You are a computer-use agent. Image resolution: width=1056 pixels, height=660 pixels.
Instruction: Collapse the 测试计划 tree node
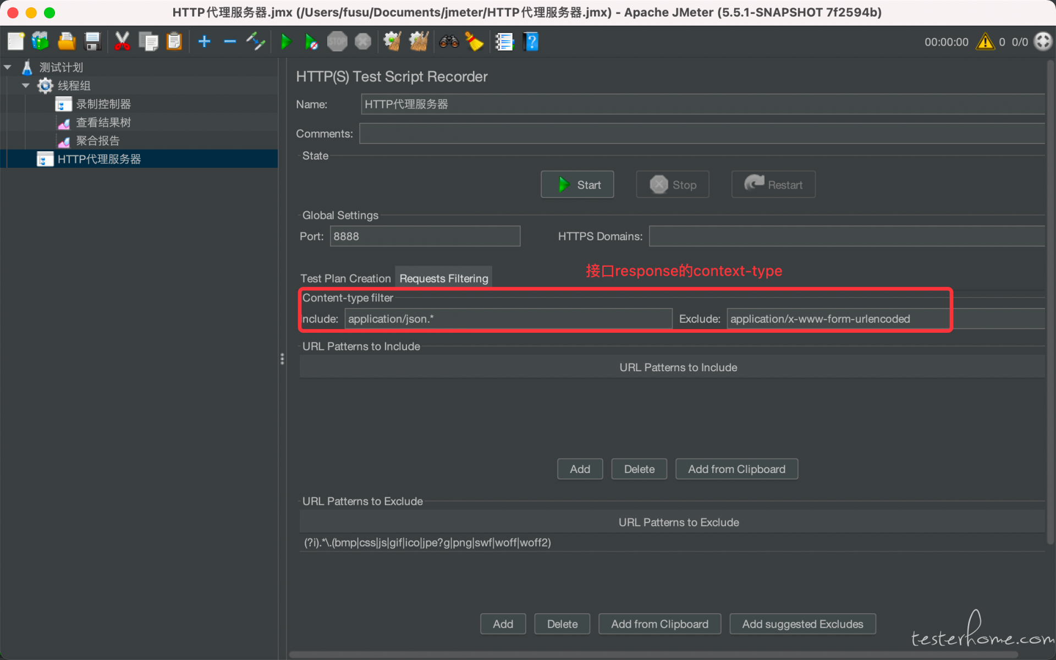[x=8, y=67]
